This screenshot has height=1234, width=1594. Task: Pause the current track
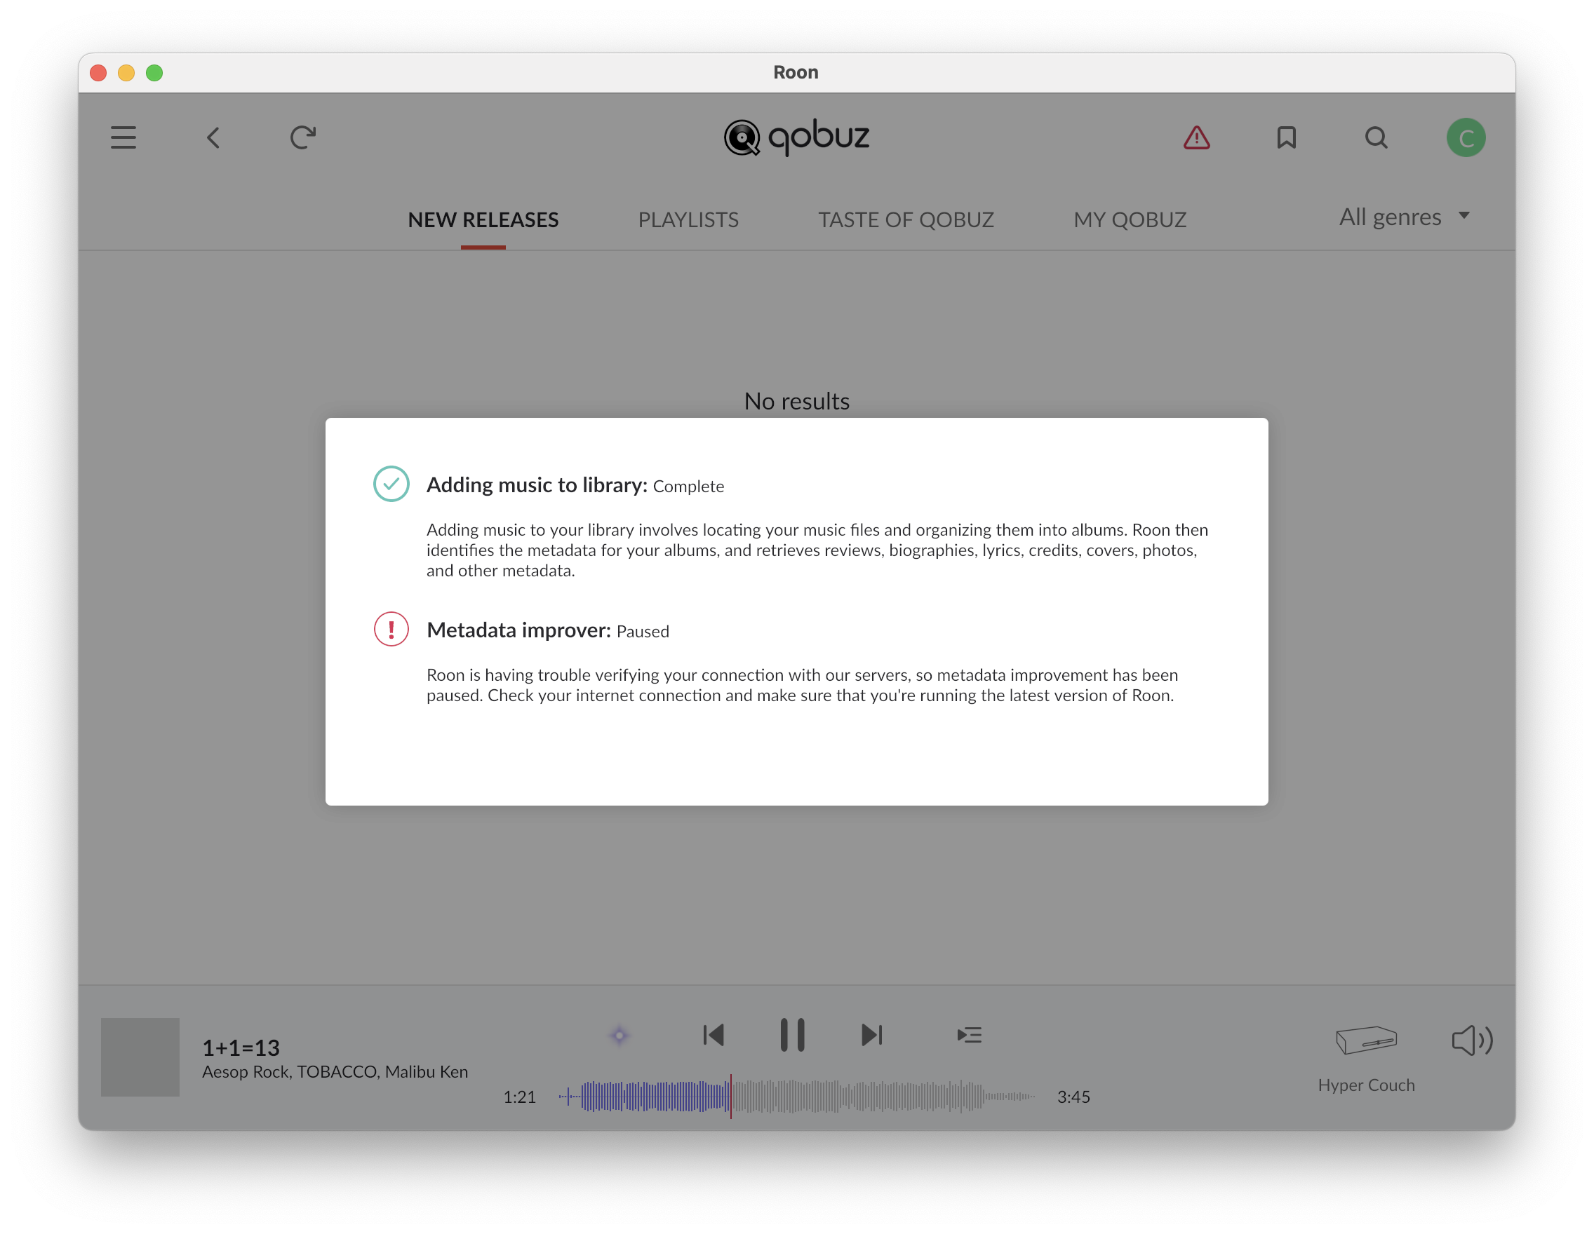792,1035
